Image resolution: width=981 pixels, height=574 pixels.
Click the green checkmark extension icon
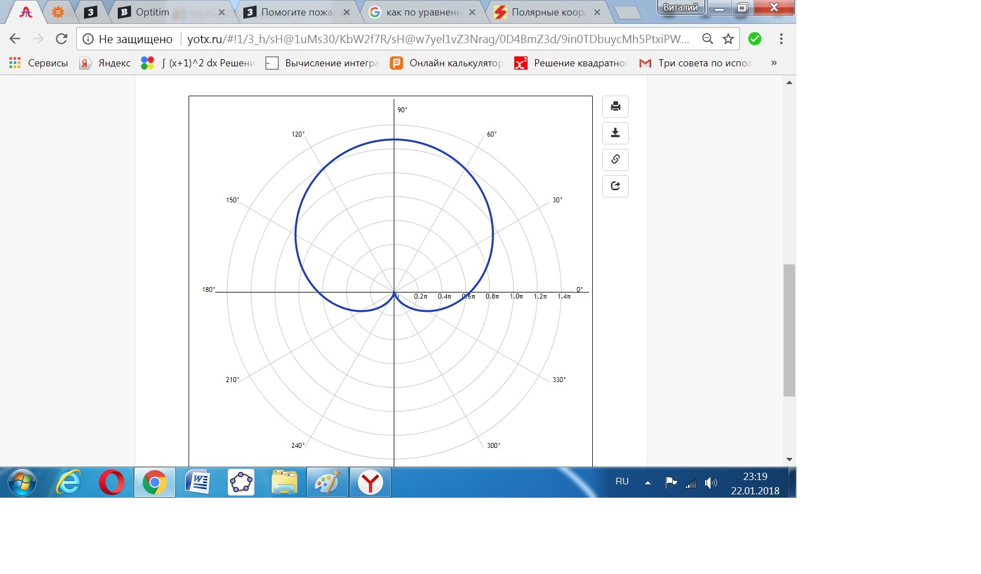pyautogui.click(x=754, y=39)
